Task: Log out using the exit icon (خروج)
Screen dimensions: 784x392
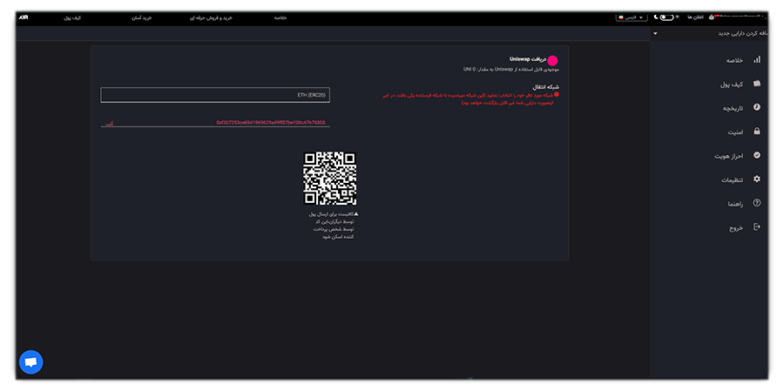Action: click(x=756, y=226)
